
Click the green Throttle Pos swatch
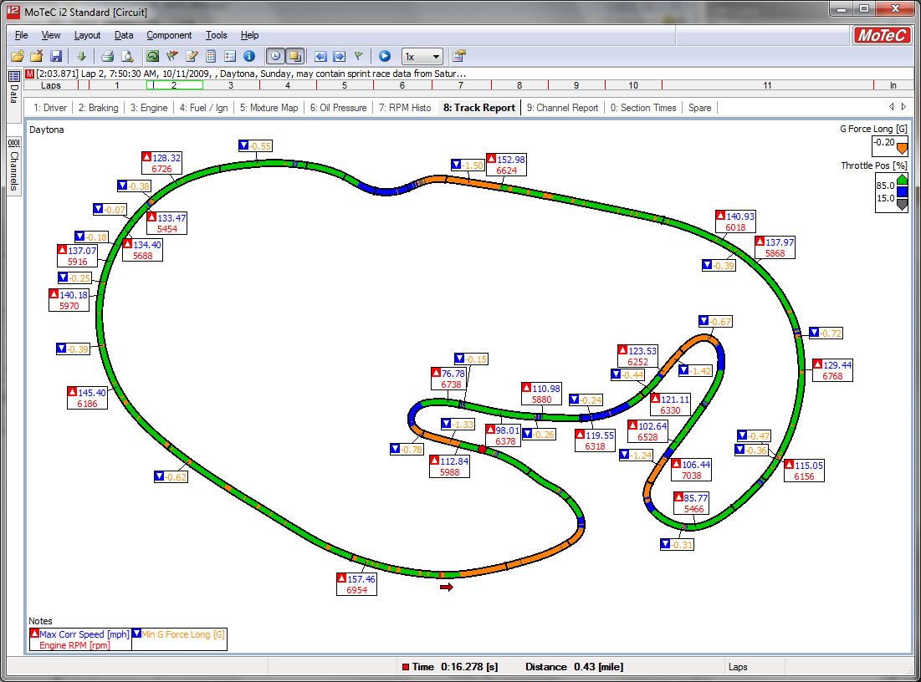coord(903,179)
